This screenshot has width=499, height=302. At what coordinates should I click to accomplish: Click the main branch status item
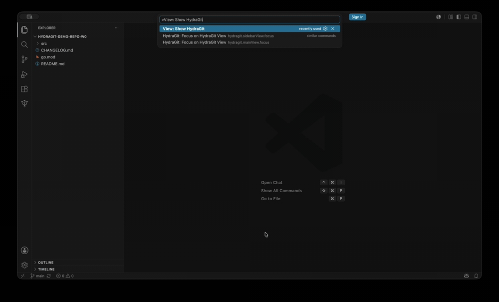[37, 276]
